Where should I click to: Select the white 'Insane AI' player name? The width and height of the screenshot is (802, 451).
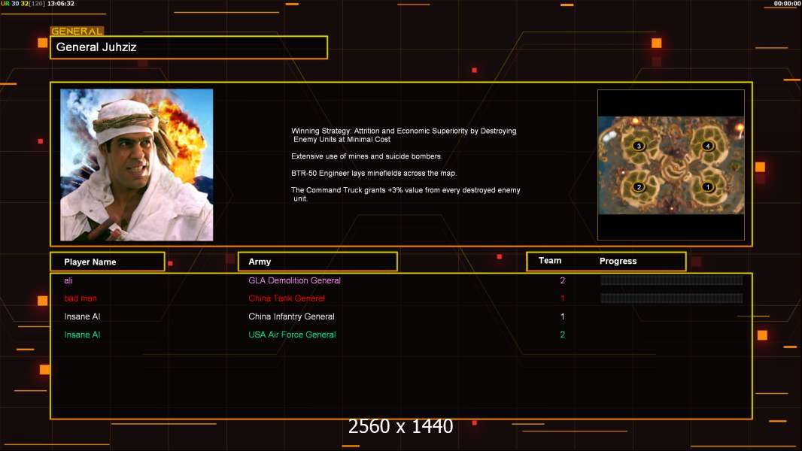tap(82, 316)
